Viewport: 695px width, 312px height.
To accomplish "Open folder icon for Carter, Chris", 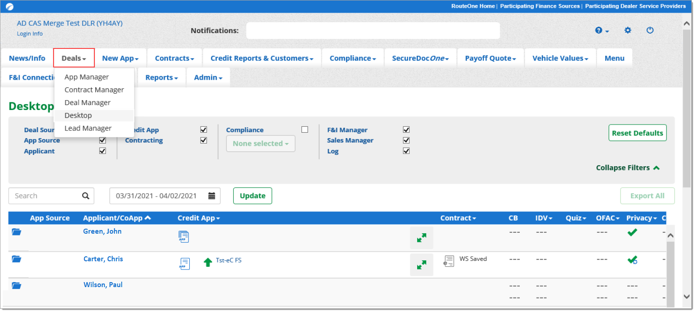I will click(x=17, y=259).
